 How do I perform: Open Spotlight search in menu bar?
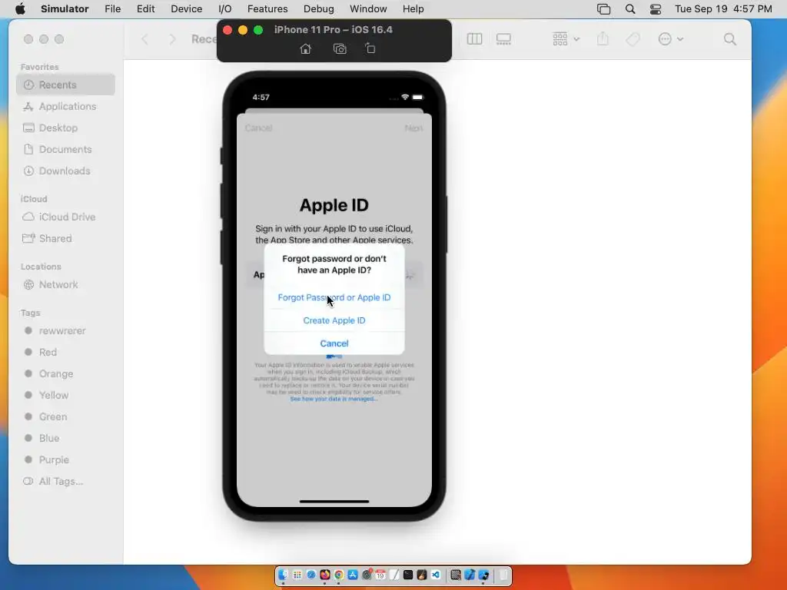[x=630, y=9]
